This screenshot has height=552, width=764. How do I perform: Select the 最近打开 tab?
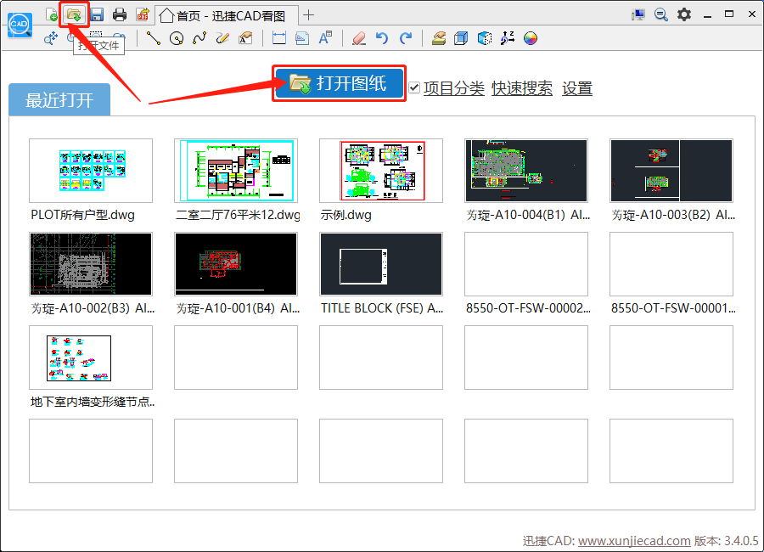pos(59,100)
